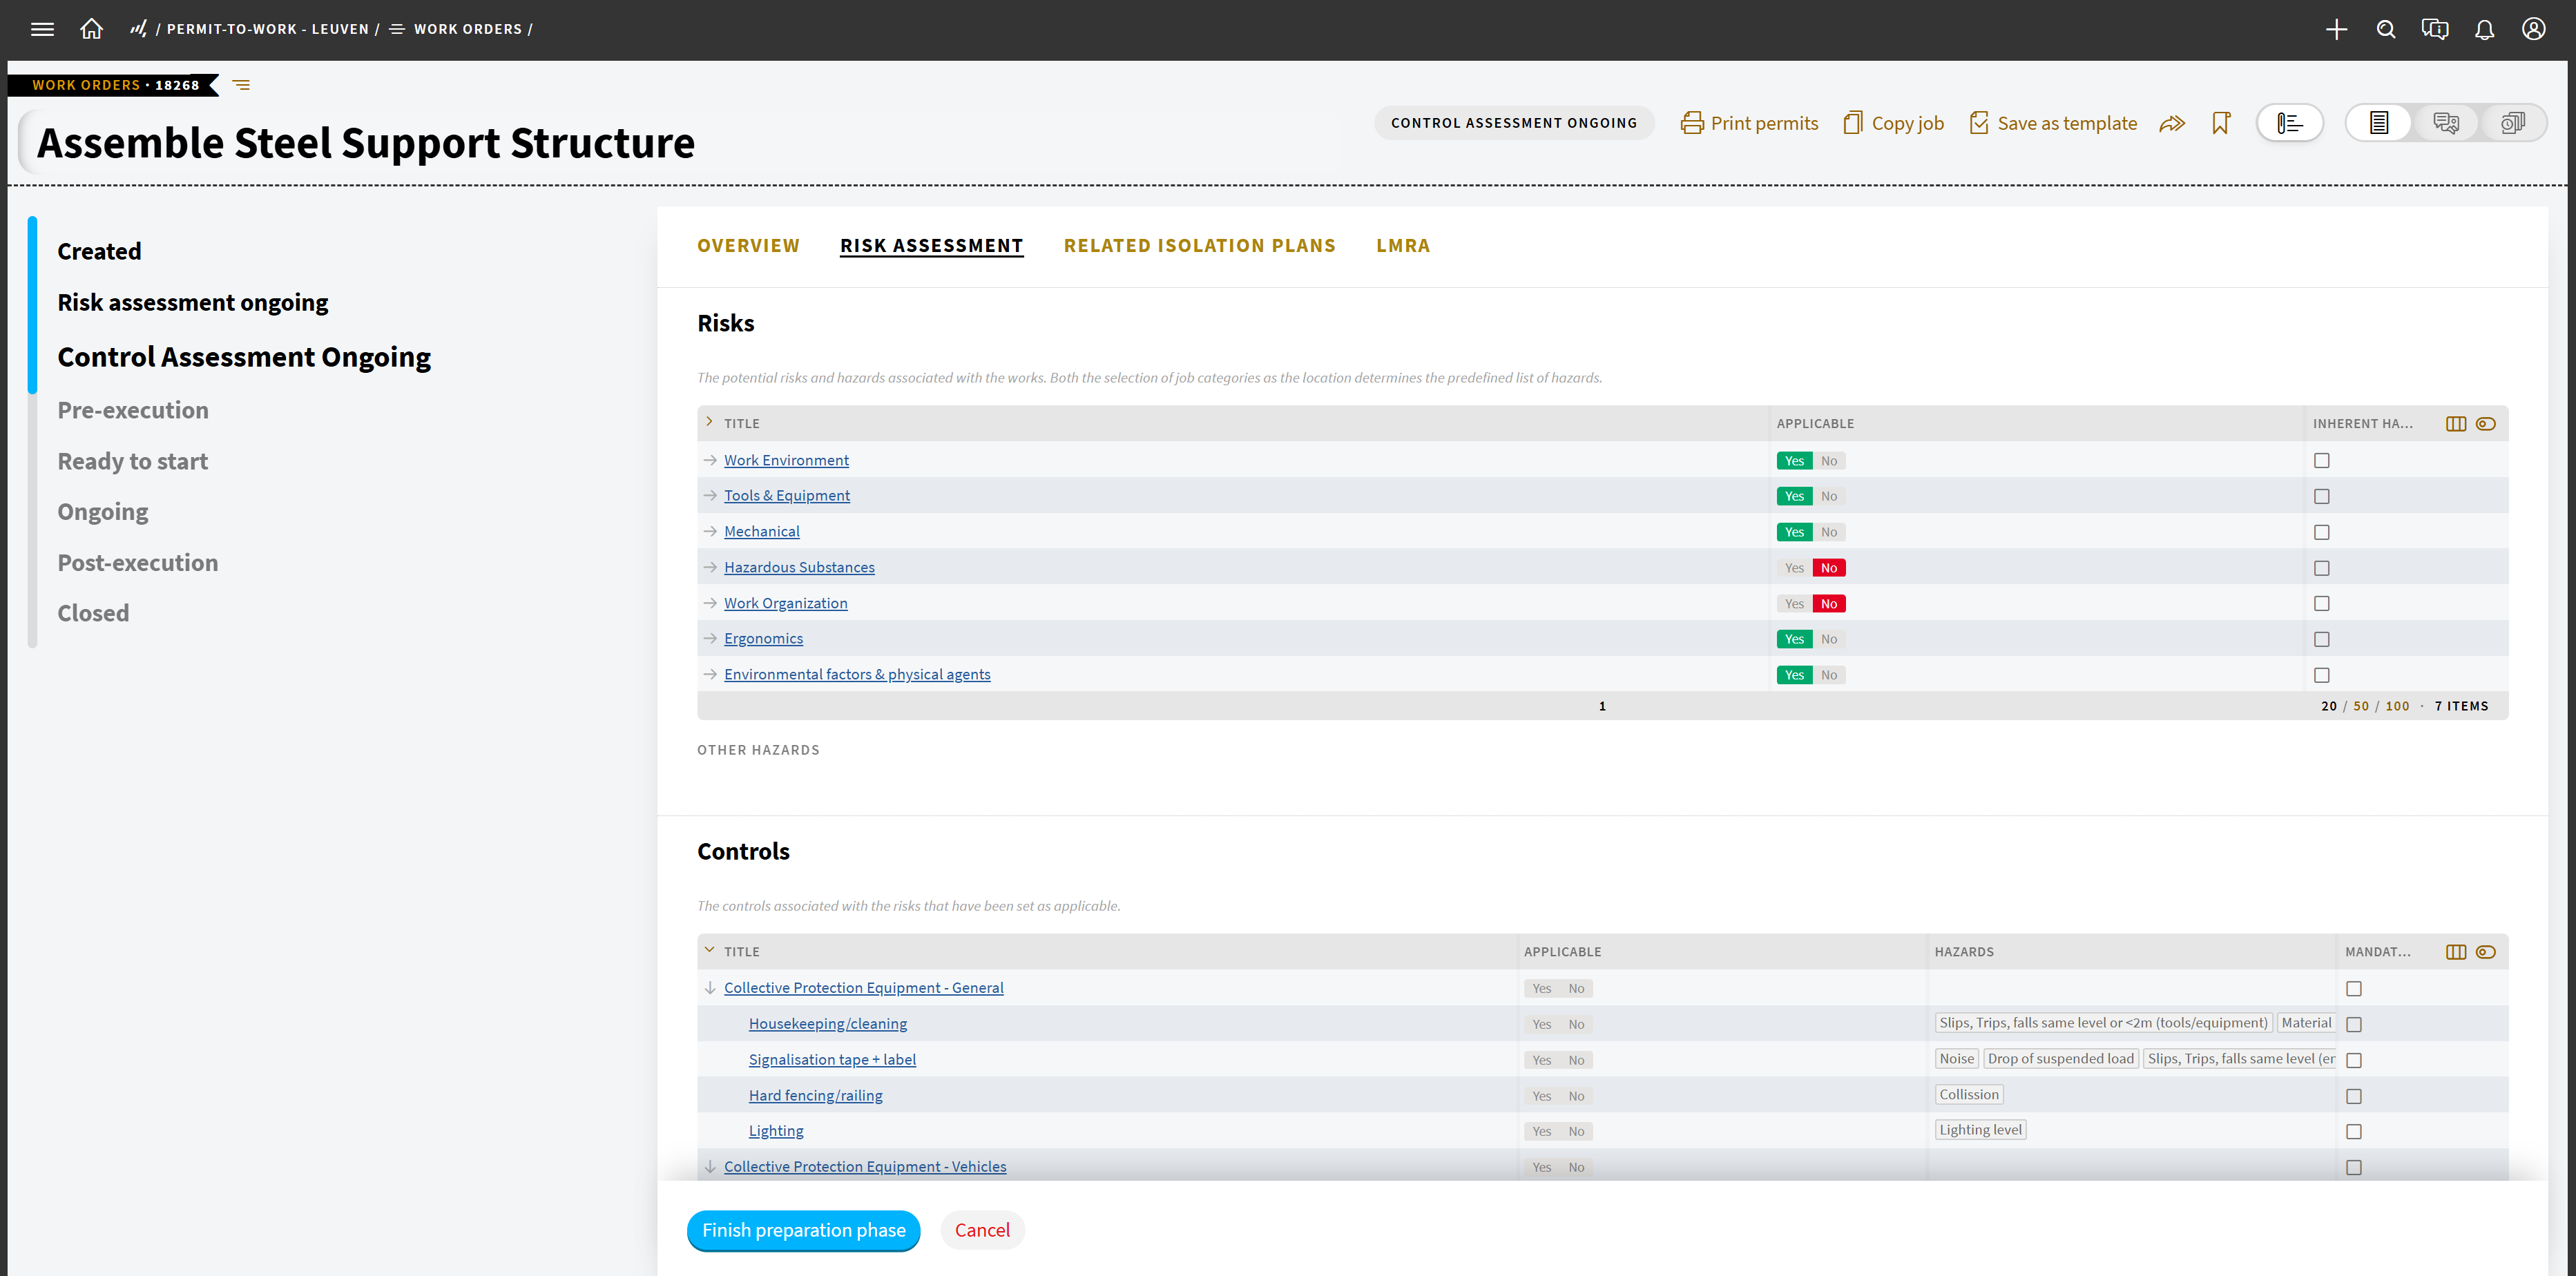The width and height of the screenshot is (2576, 1276).
Task: Open the Related Isolation Plans tab
Action: (1199, 246)
